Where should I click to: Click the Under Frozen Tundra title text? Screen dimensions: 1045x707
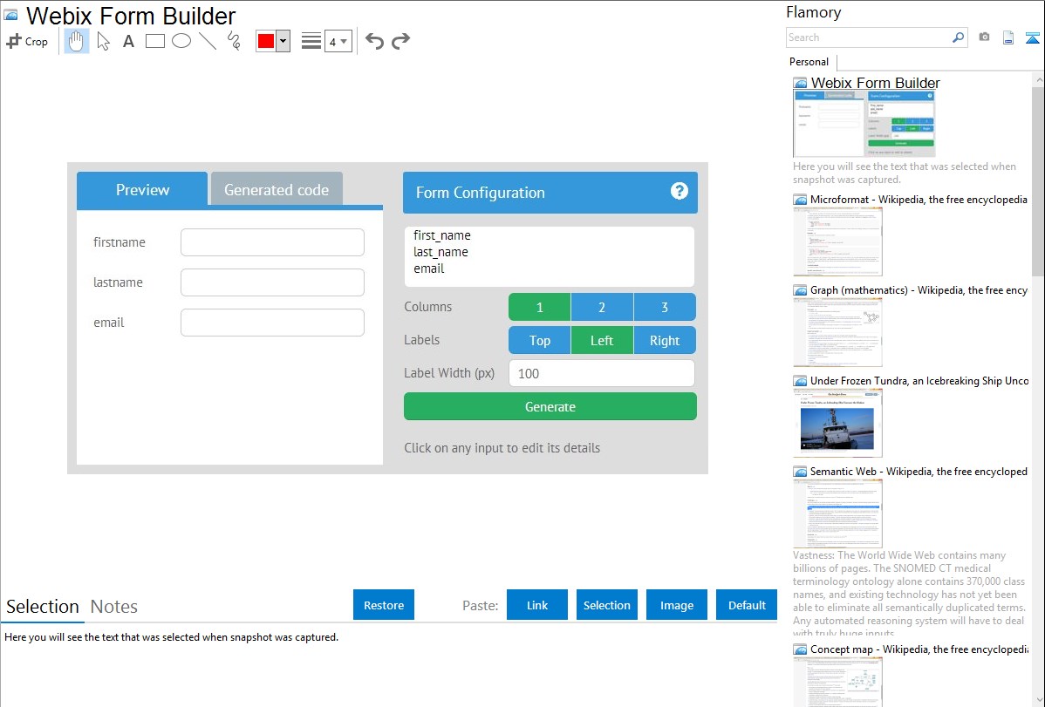919,380
